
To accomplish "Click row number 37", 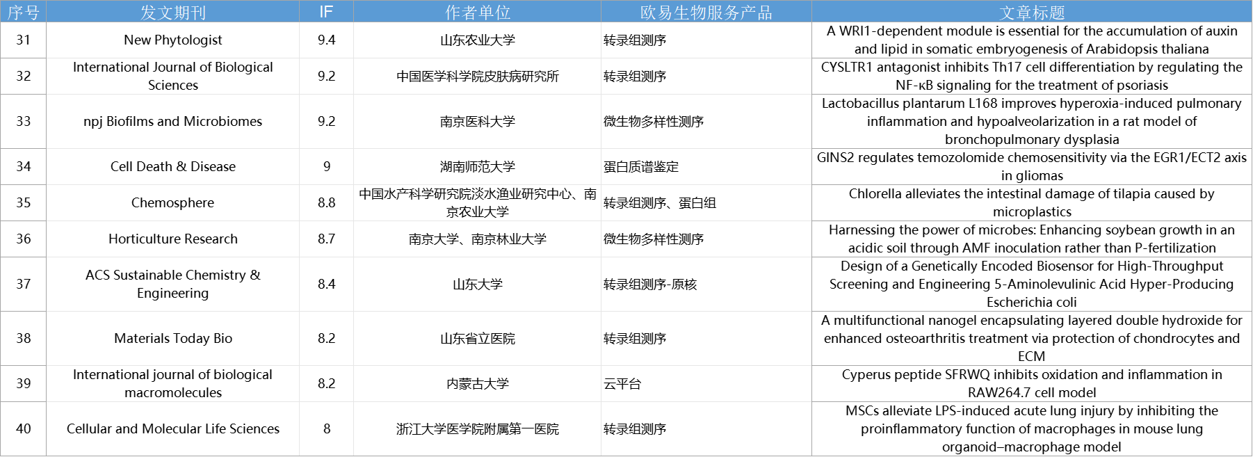I will (24, 284).
